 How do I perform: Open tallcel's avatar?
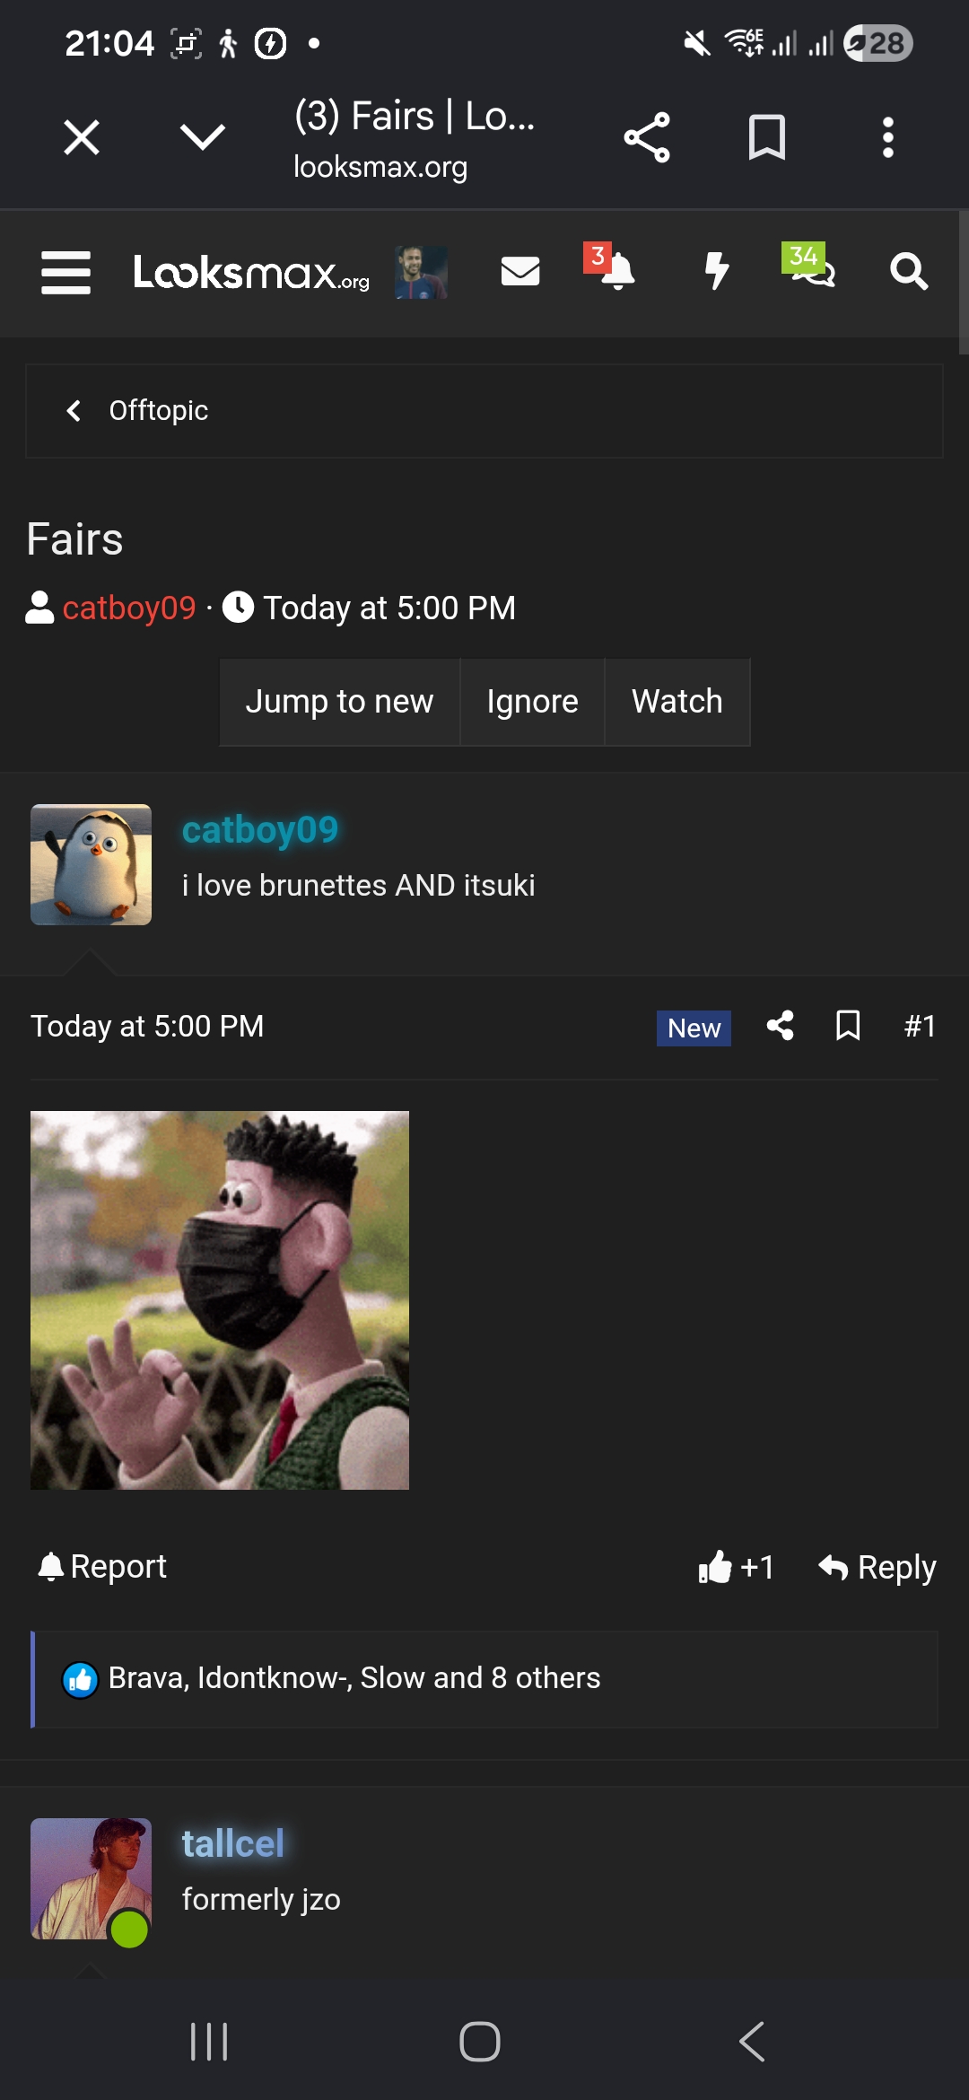pyautogui.click(x=91, y=1878)
